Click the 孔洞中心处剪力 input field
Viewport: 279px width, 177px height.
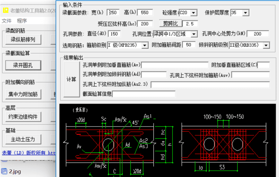(x=257, y=34)
